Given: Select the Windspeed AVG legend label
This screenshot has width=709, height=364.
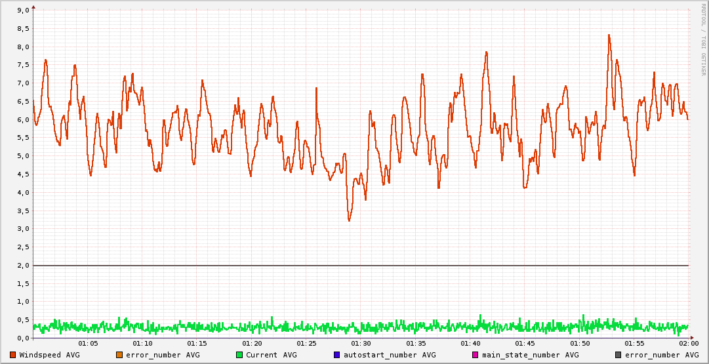Looking at the screenshot, I should 49,355.
